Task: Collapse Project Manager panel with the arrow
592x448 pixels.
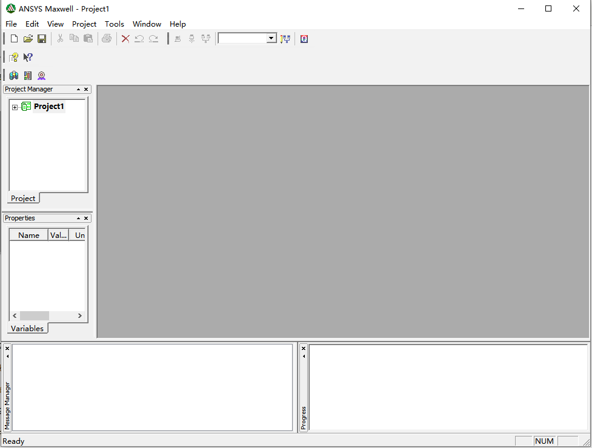Action: [79, 90]
